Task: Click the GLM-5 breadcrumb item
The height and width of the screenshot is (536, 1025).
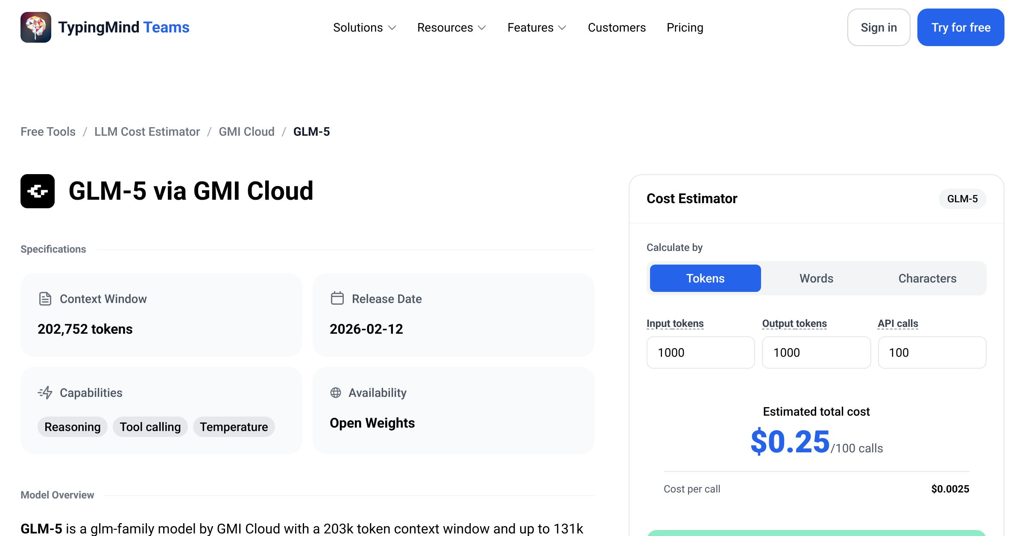Action: tap(312, 131)
